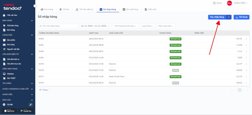Image resolution: width=252 pixels, height=115 pixels.
Task: Collapse sidebar with round arrow button
Action: 35,6
